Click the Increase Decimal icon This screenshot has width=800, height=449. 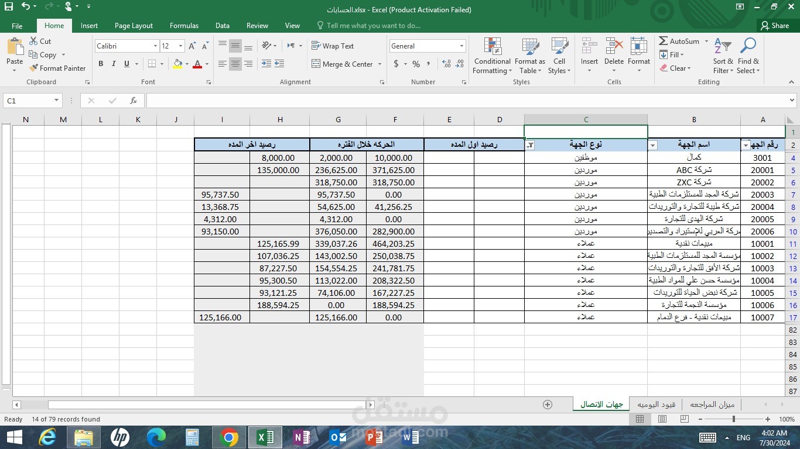pyautogui.click(x=446, y=64)
